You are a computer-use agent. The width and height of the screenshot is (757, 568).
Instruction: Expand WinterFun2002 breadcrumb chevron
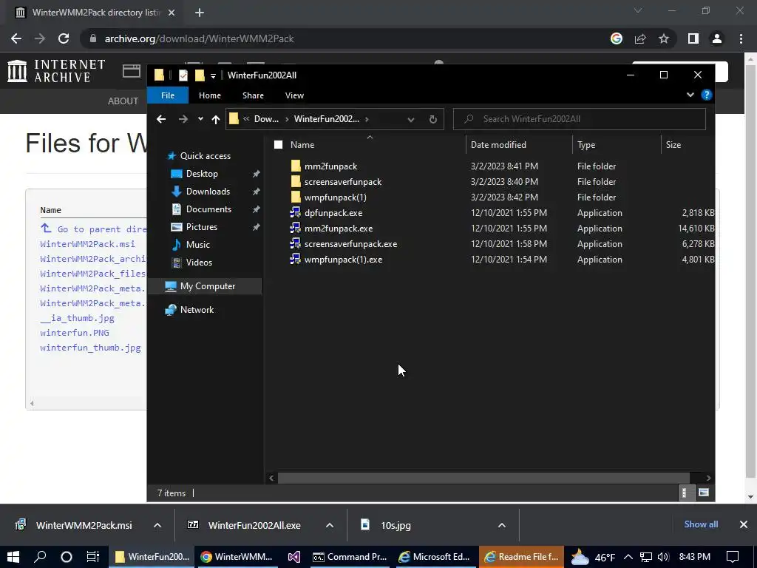tap(367, 119)
